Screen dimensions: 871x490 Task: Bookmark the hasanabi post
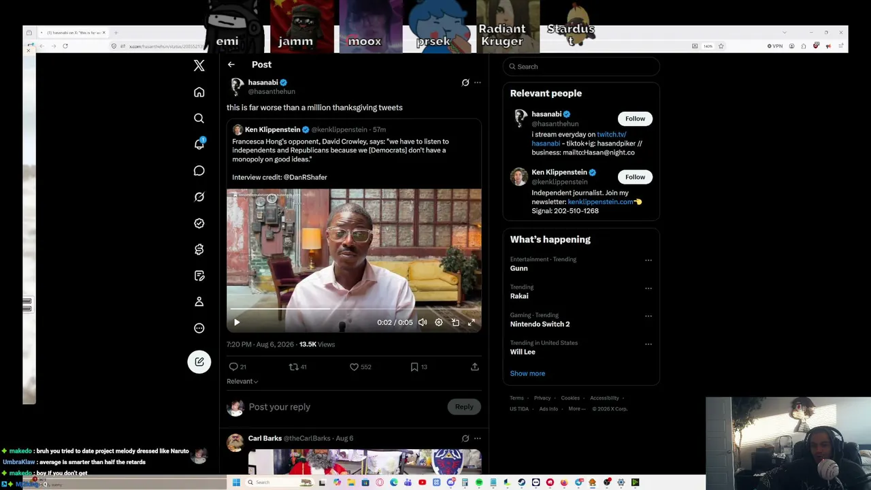pyautogui.click(x=414, y=367)
